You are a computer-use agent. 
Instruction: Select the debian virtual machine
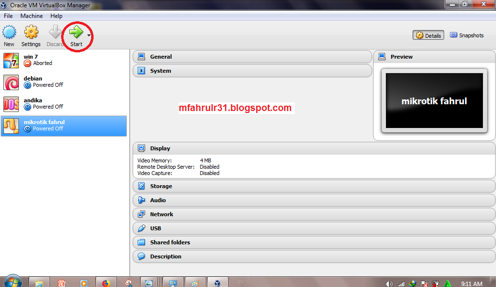[x=64, y=82]
